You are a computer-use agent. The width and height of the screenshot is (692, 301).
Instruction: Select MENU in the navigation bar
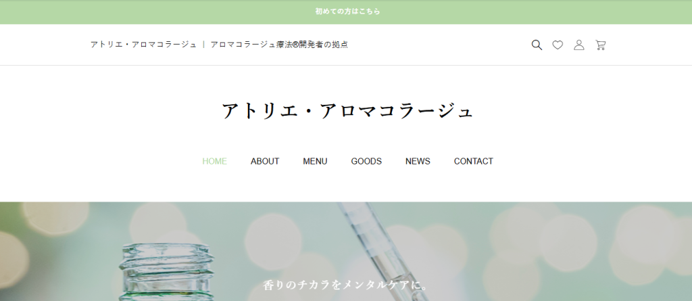coord(315,161)
